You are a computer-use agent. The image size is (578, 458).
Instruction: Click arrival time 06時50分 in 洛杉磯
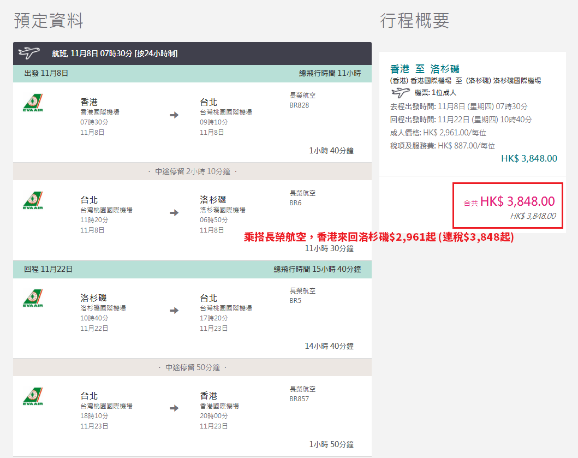point(214,220)
